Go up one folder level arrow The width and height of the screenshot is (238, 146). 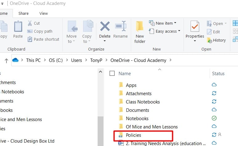(6, 60)
